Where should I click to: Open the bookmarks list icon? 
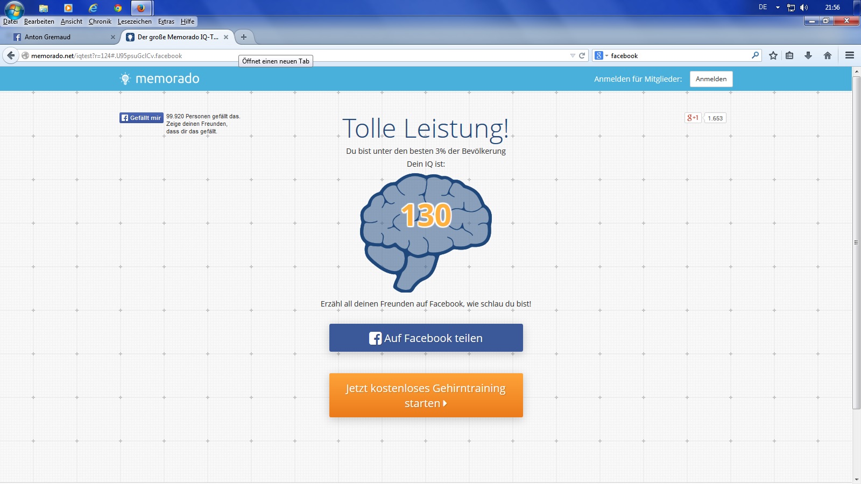[x=789, y=55]
